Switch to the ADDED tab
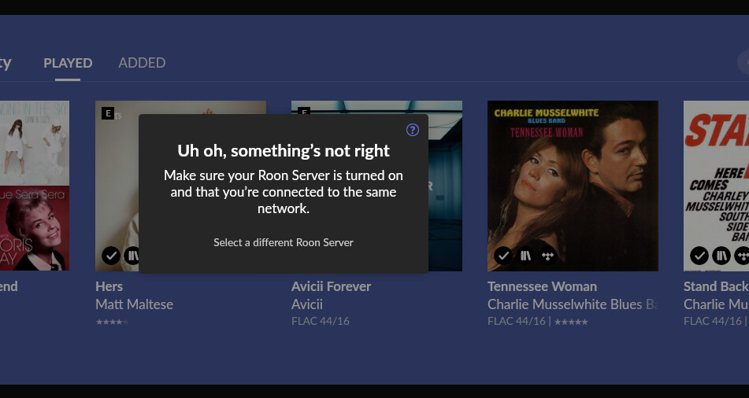The width and height of the screenshot is (749, 398). click(x=142, y=63)
